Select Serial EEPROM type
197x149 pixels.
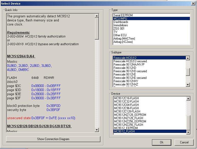151,15
